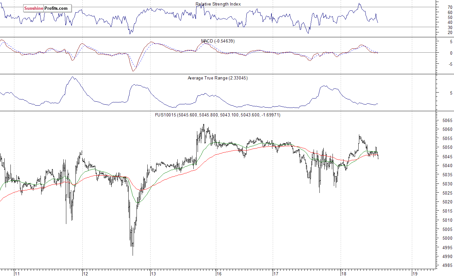Select date label 11 on time axis
Image resolution: width=454 pixels, height=276 pixels.
coord(18,273)
